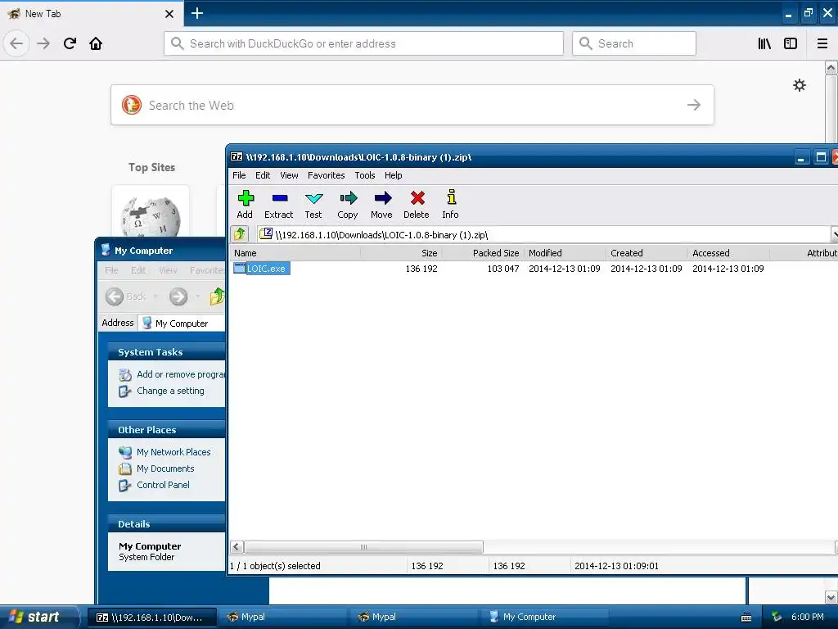Sort by the Packed Size column header
838x629 pixels.
[x=483, y=253]
